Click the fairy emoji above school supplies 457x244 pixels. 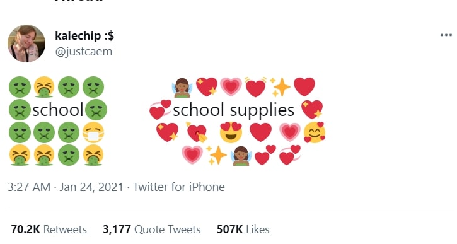pos(182,87)
